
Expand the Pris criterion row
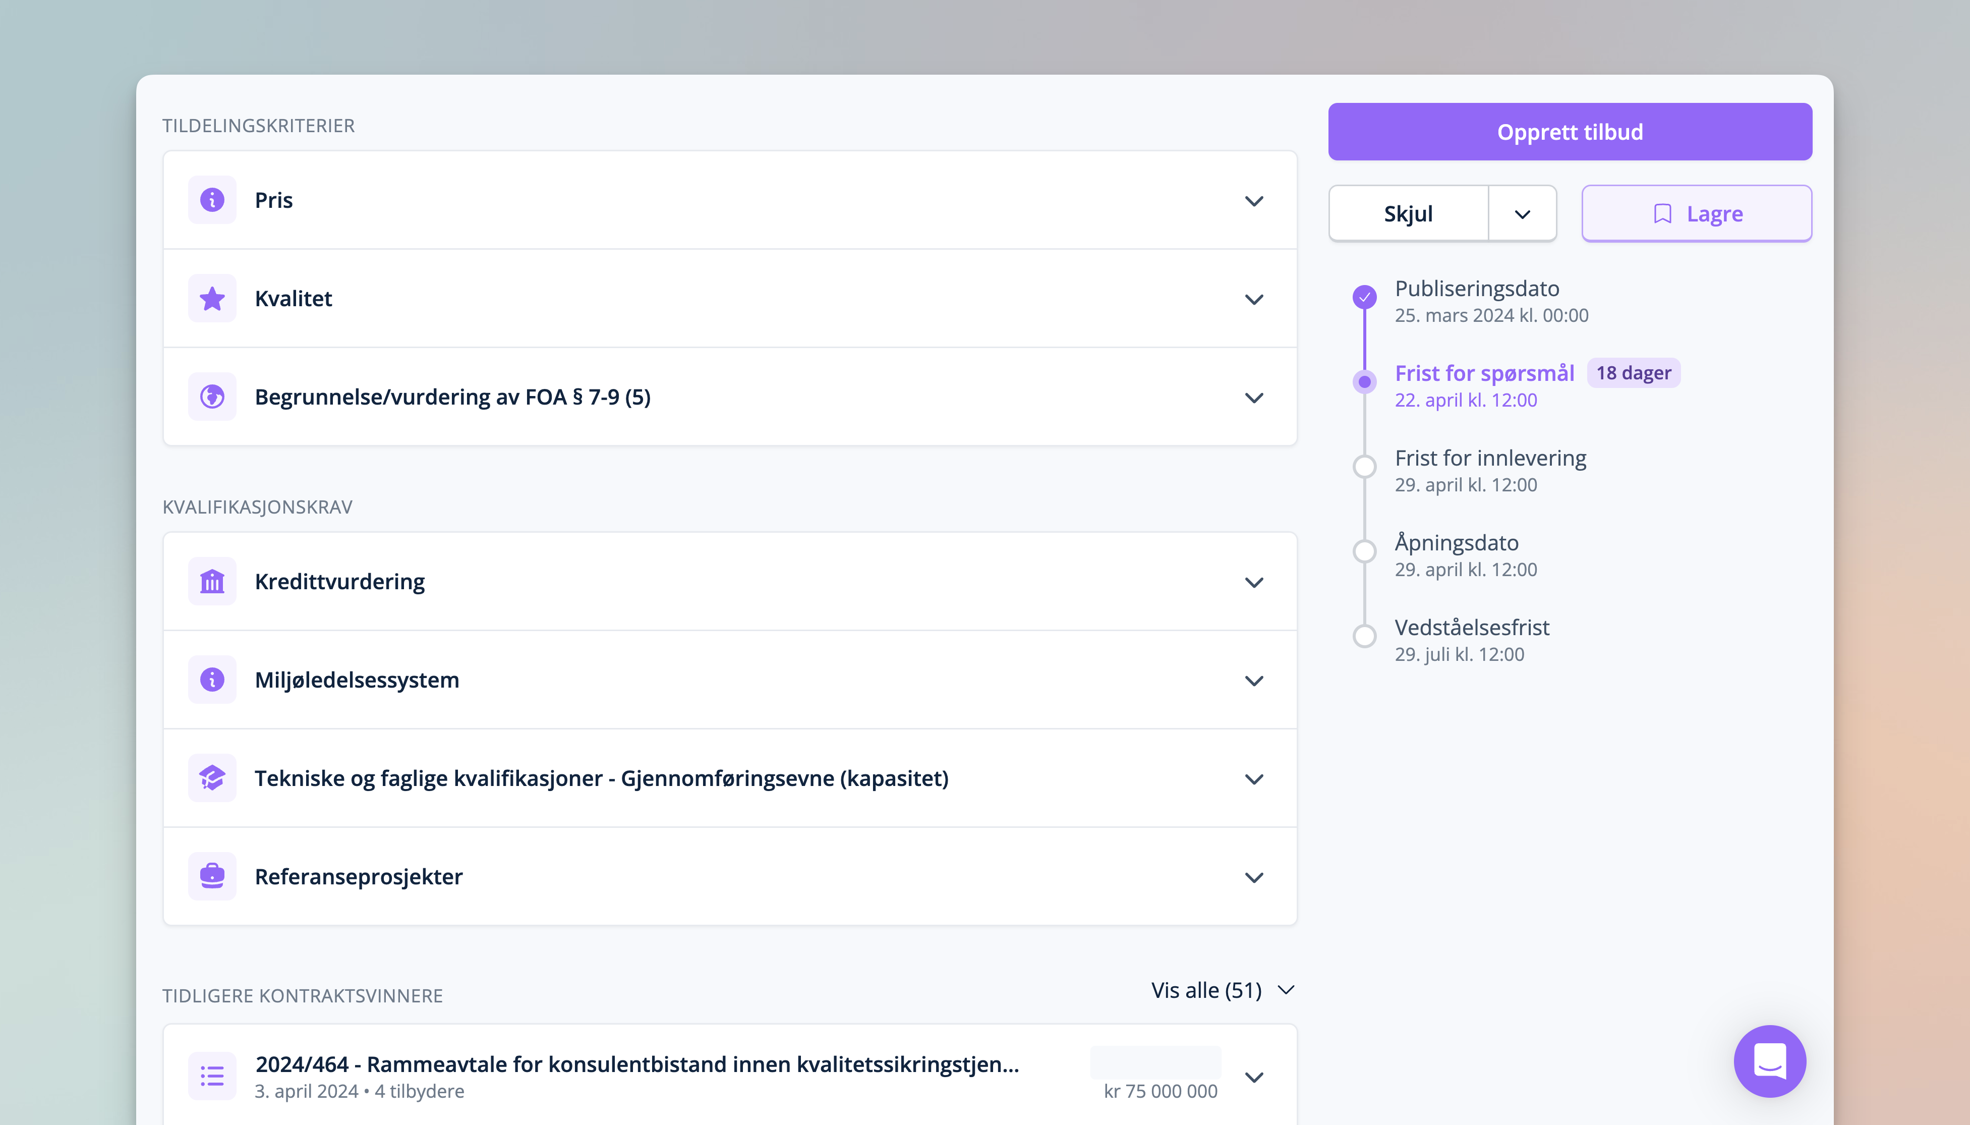(x=1253, y=201)
